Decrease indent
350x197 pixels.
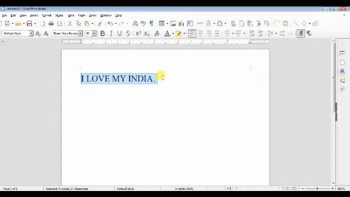pos(260,33)
